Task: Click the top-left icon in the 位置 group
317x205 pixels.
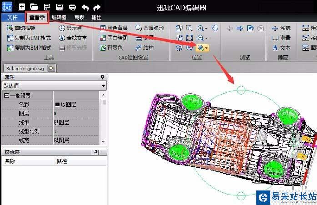Action: coord(179,28)
